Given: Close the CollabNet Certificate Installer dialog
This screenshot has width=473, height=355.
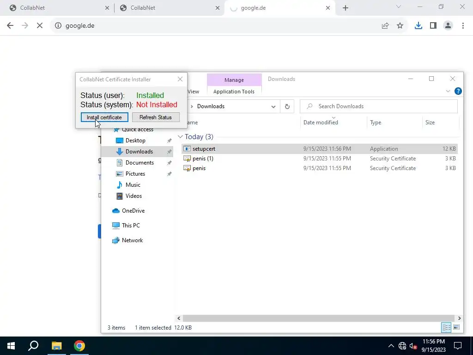Looking at the screenshot, I should pos(180,79).
